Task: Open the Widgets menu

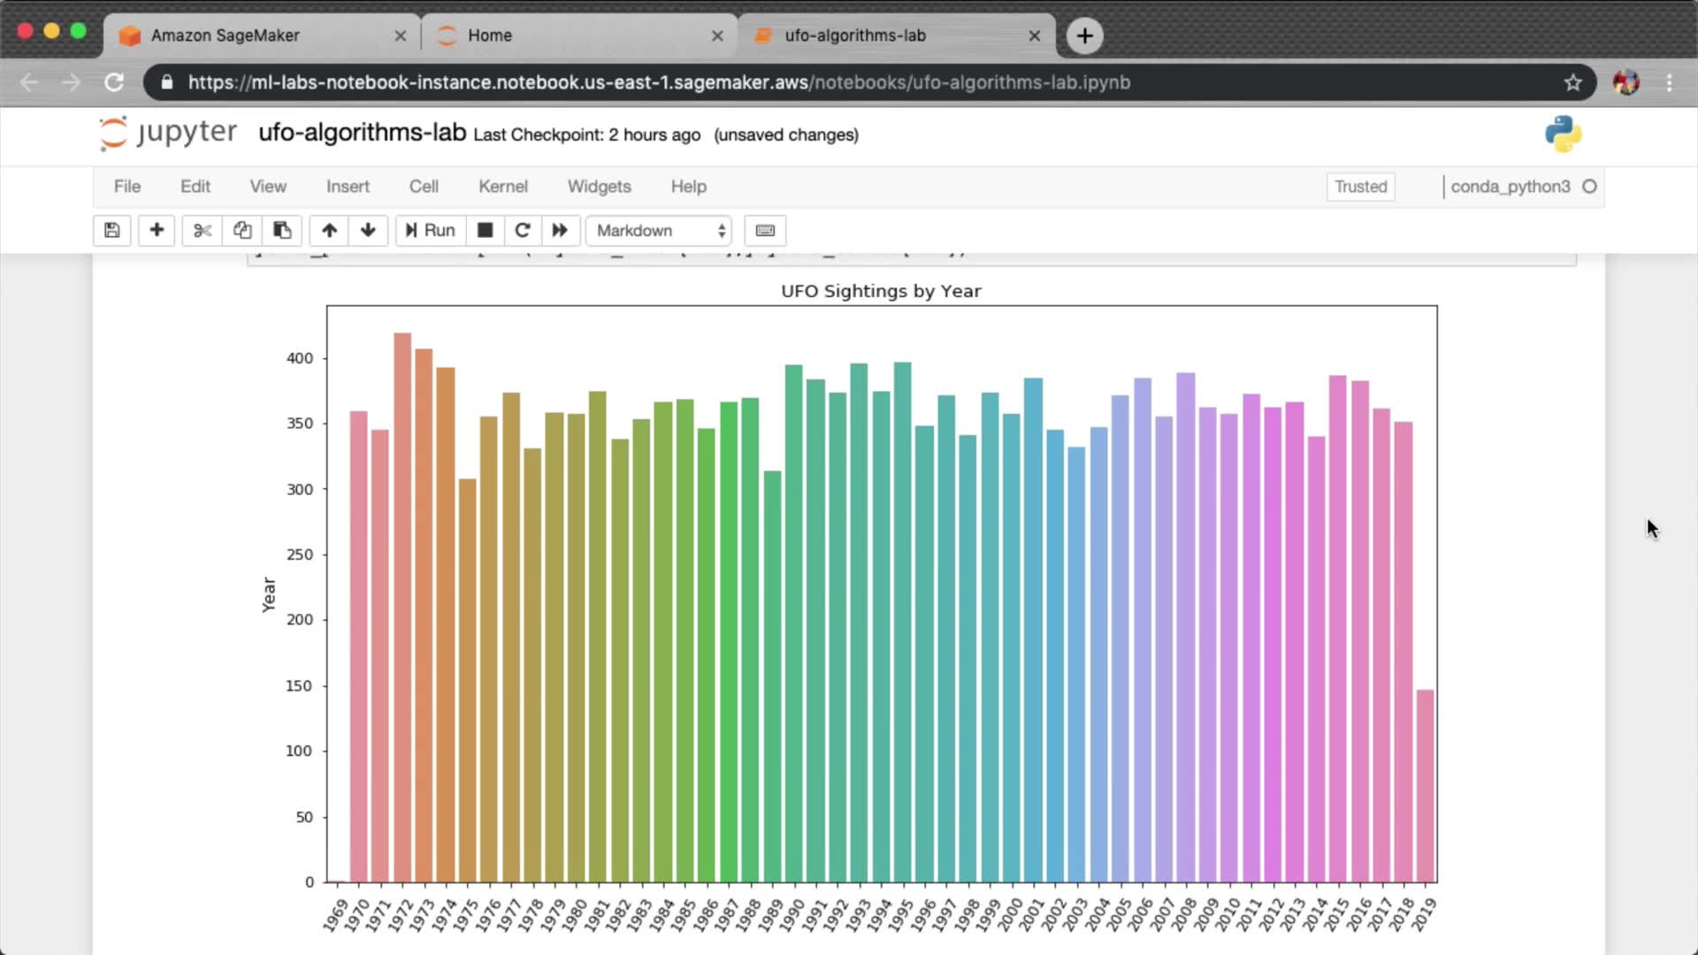Action: click(x=599, y=187)
